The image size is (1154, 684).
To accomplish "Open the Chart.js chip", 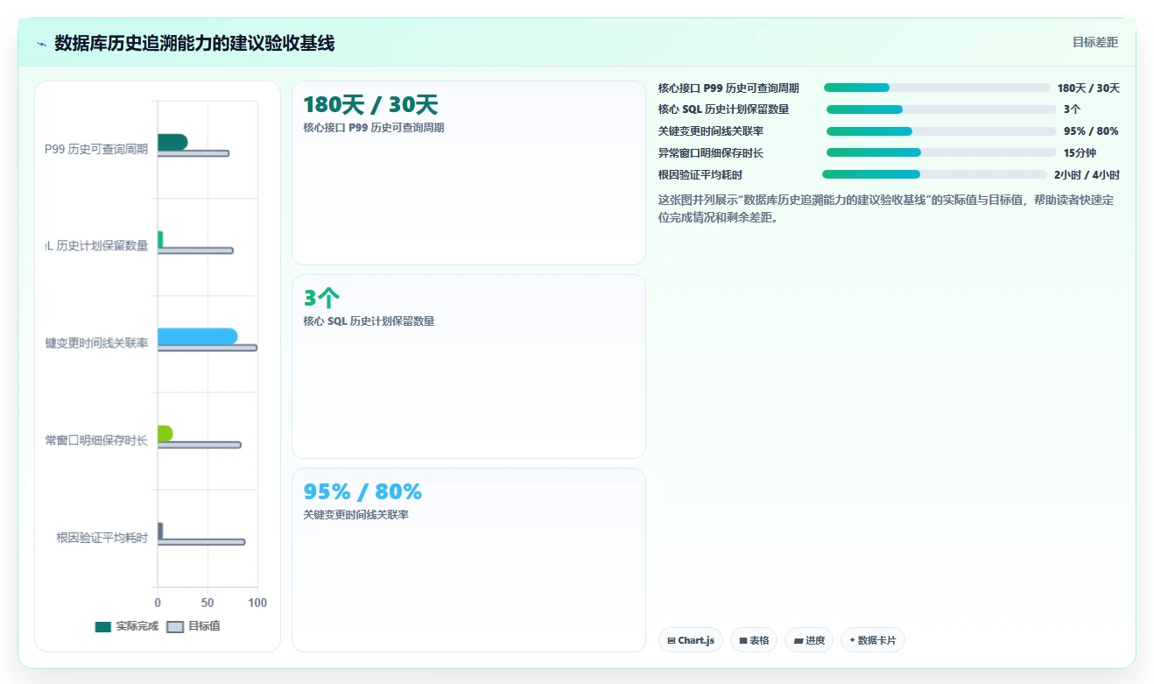I will click(691, 640).
